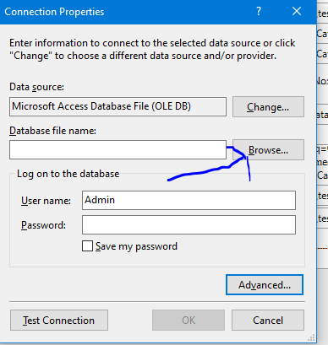Click the 'Password:' label
This screenshot has width=328, height=345.
[x=43, y=225]
